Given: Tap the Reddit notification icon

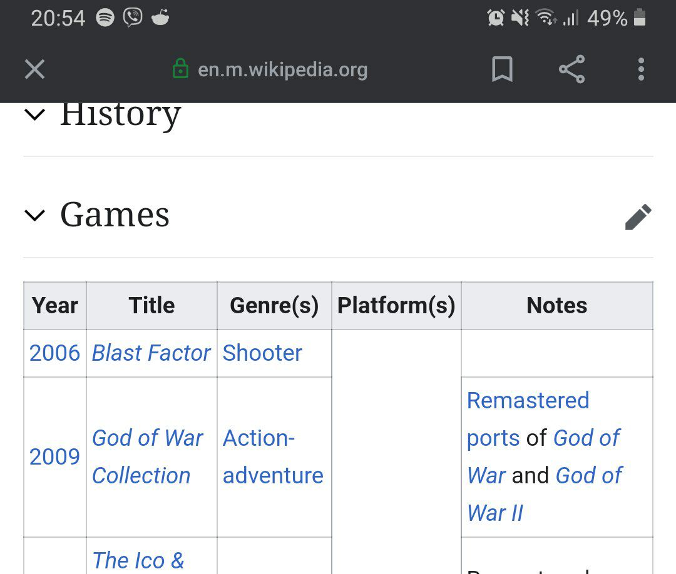Looking at the screenshot, I should click(160, 18).
